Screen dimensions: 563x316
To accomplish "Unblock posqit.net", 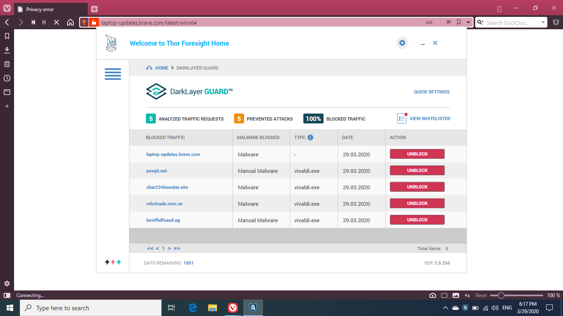I will 417,170.
